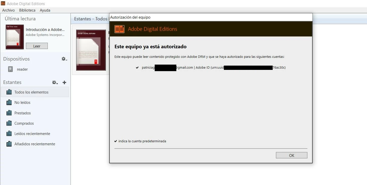Click the No leídos bookshelf icon
The width and height of the screenshot is (367, 185).
9,102
